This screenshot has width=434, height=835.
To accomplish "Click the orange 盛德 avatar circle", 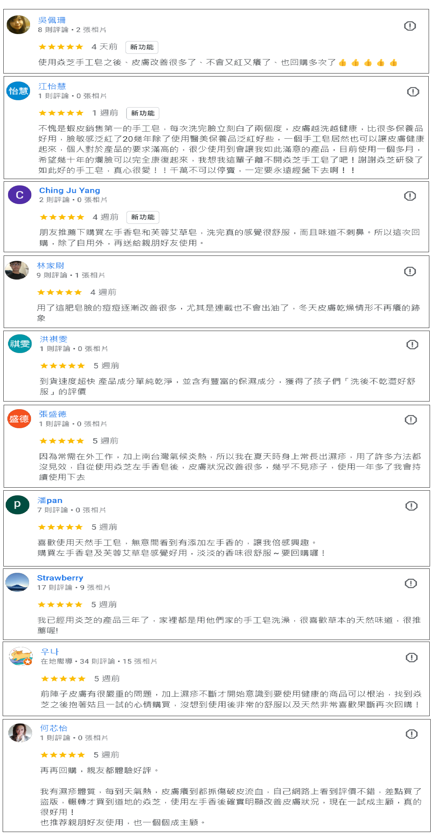I will click(19, 419).
